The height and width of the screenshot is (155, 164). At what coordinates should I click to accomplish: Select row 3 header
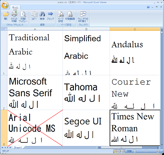pyautogui.click(x=4, y=128)
